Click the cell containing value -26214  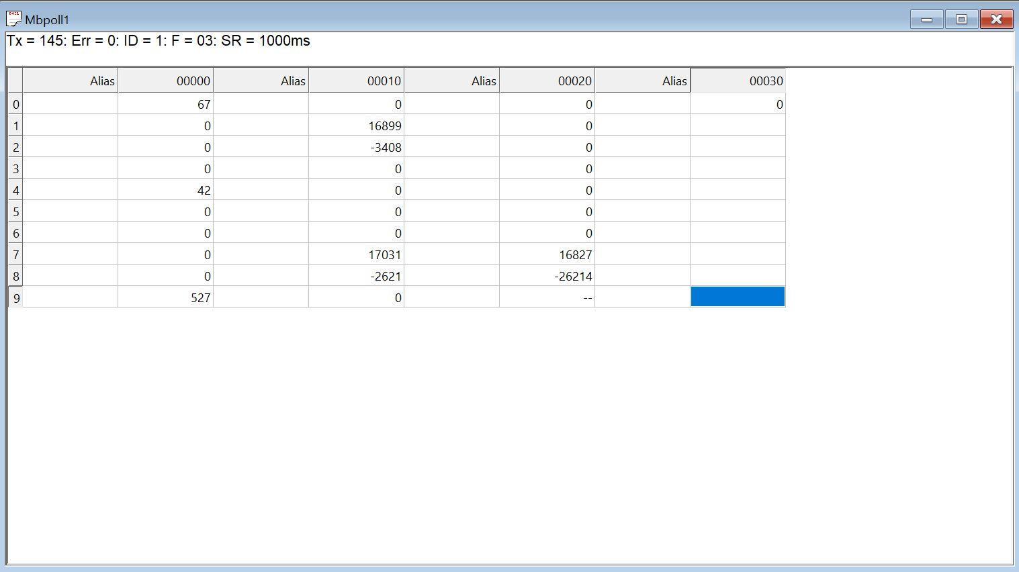pos(547,276)
